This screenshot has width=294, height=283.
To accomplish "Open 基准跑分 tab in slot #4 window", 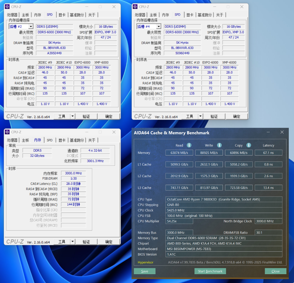I will pyautogui.click(x=205, y=15).
